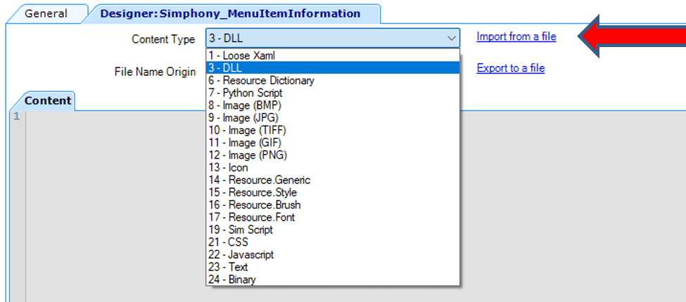
Task: Click Export to a file link
Action: click(510, 68)
